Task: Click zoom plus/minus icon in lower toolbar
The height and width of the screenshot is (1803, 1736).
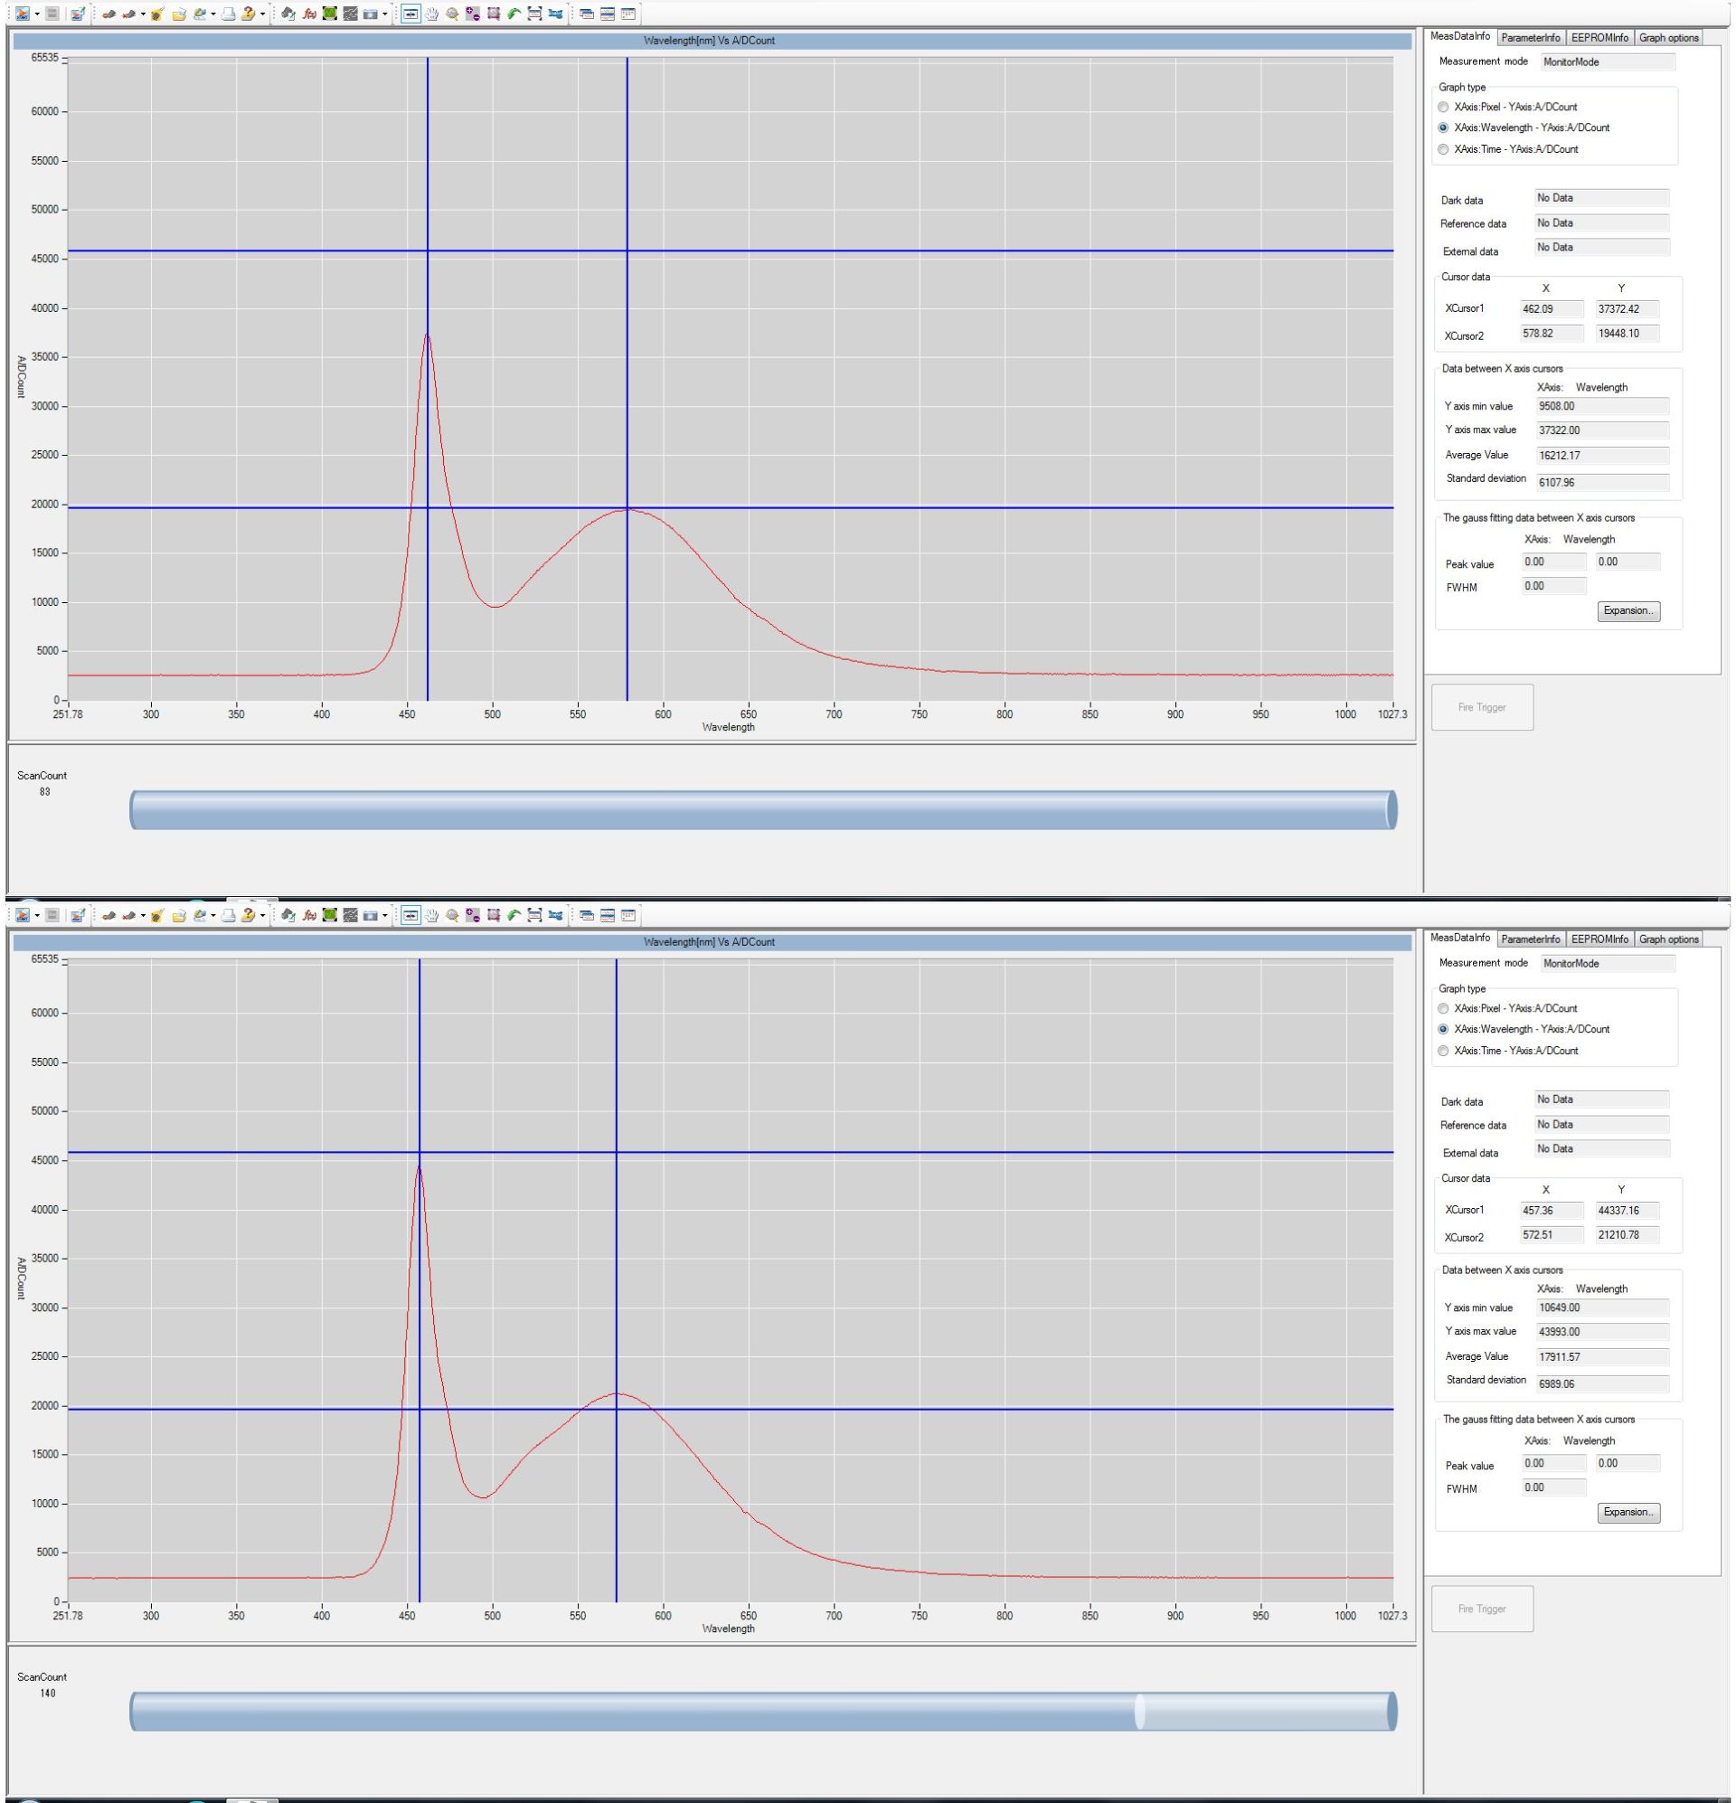Action: (x=473, y=915)
